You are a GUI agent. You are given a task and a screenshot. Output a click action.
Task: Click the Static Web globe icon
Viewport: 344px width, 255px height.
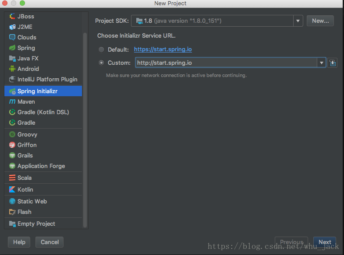[x=12, y=201]
